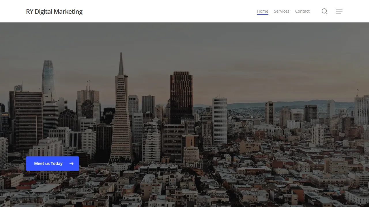The image size is (369, 207).
Task: Navigate to the Contact page
Action: (x=302, y=11)
